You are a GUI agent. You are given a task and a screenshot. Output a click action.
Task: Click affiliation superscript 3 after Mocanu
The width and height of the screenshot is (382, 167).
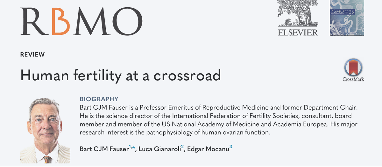[231, 147]
